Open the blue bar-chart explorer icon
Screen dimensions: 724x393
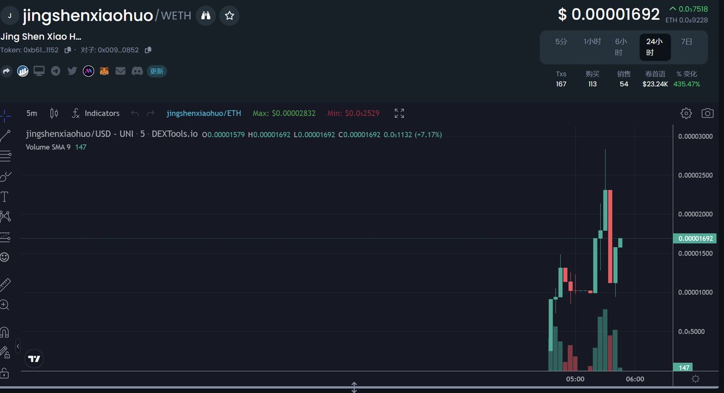23,71
